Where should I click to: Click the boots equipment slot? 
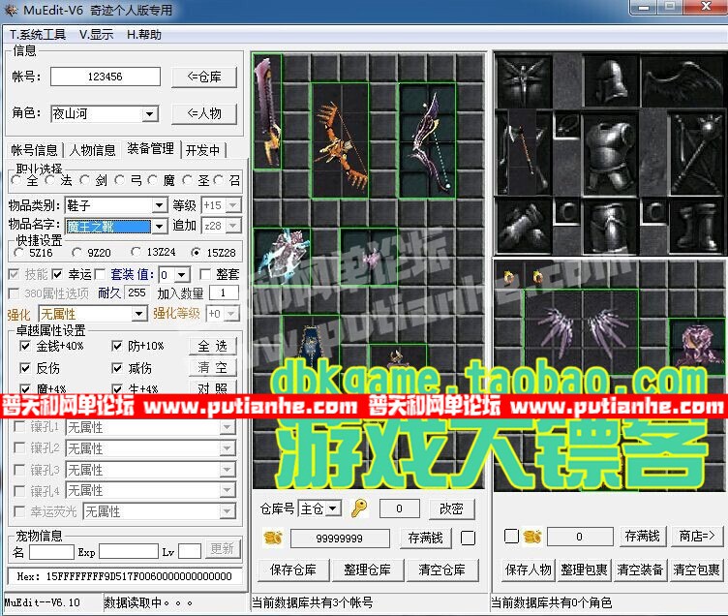(696, 225)
